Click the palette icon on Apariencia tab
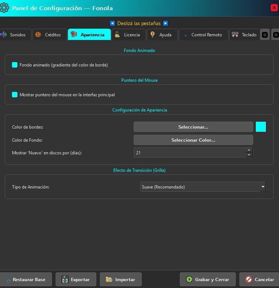Image resolution: width=279 pixels, height=288 pixels. point(74,34)
